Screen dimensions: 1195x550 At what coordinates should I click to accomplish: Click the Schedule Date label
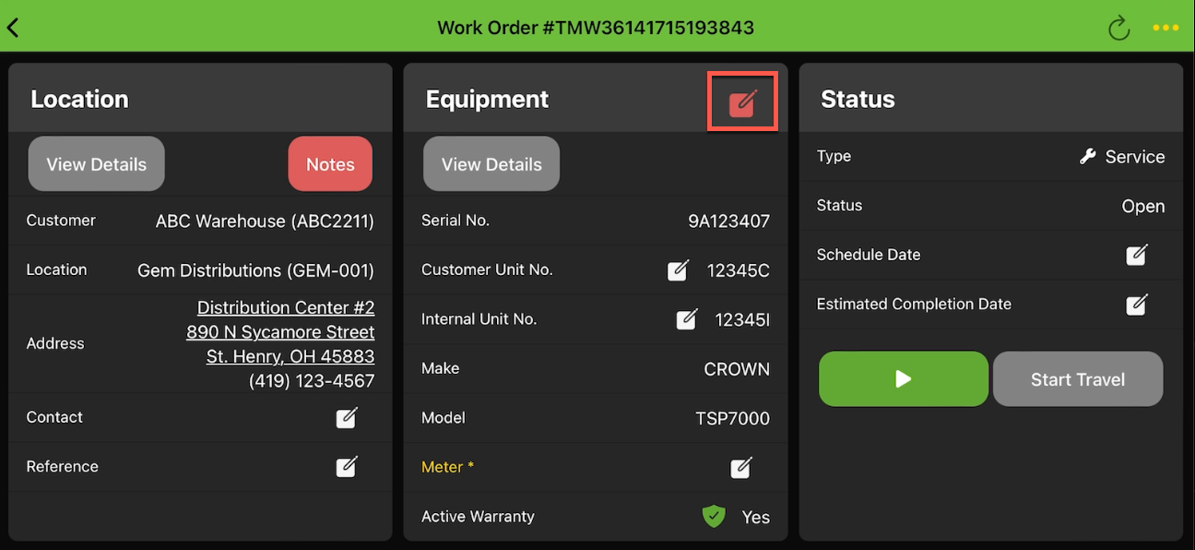coord(869,255)
